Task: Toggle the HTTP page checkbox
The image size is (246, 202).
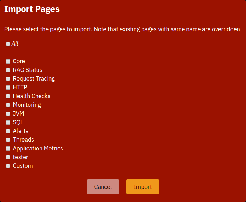Action: click(8, 88)
